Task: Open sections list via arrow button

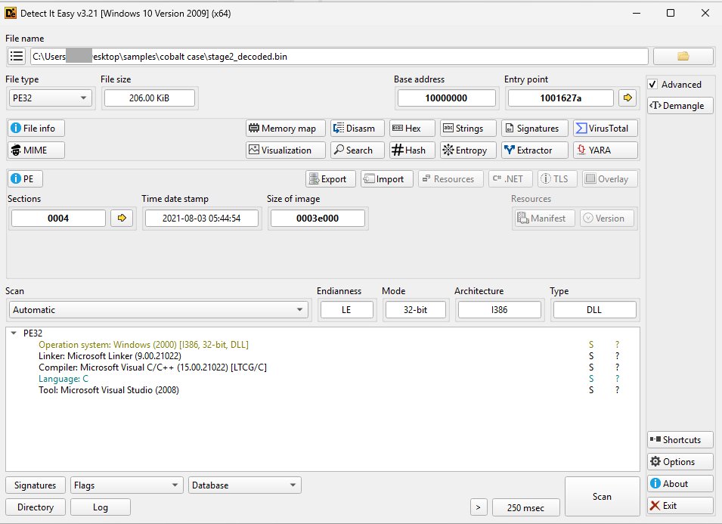Action: click(x=122, y=218)
